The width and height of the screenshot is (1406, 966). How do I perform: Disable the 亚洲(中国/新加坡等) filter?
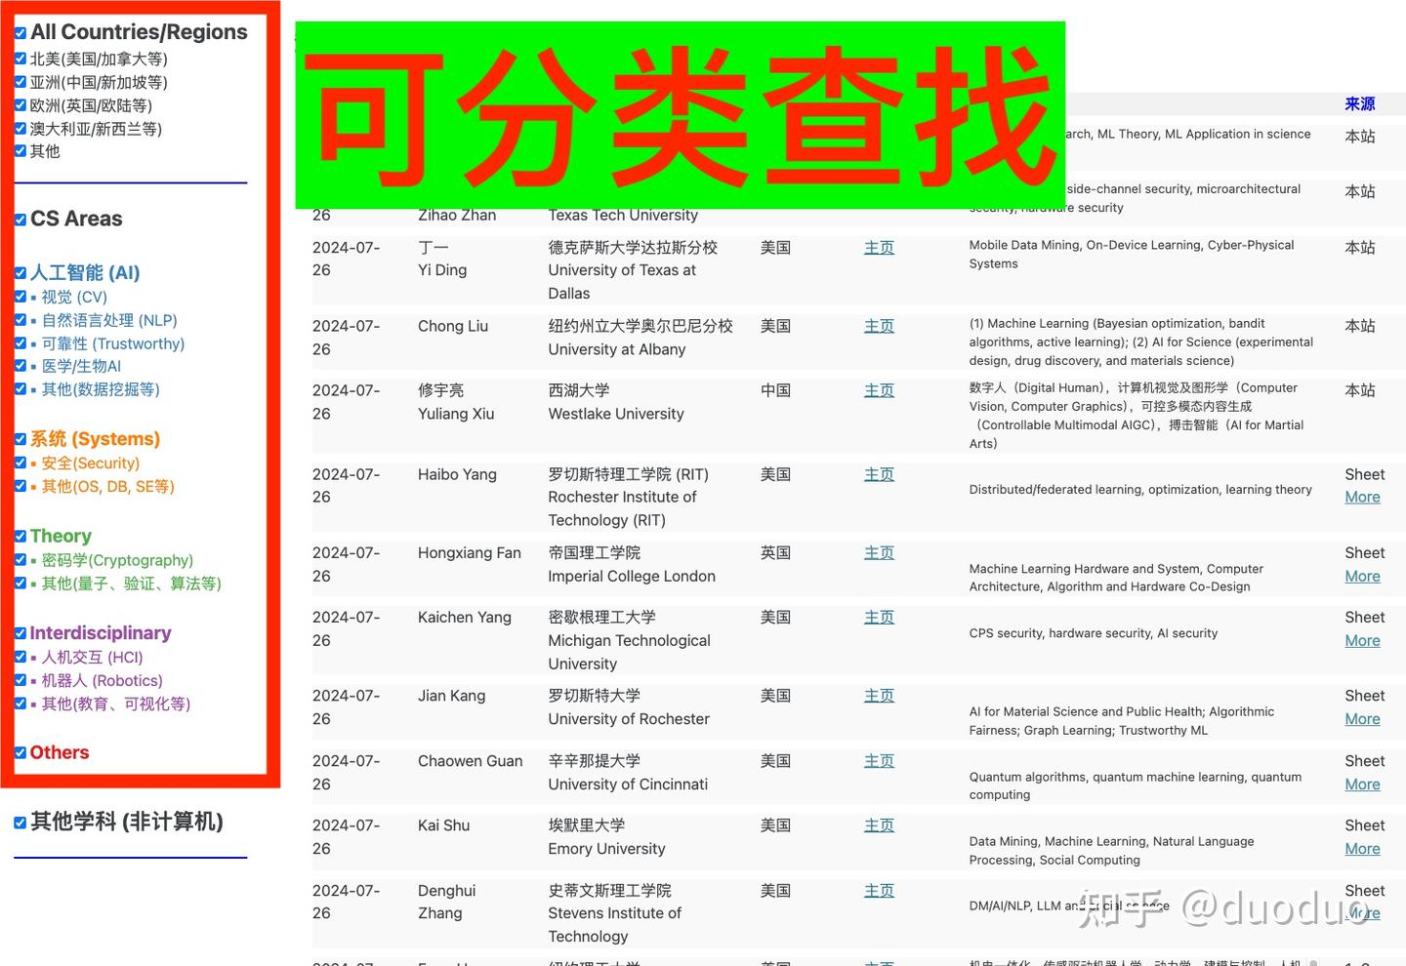(20, 81)
